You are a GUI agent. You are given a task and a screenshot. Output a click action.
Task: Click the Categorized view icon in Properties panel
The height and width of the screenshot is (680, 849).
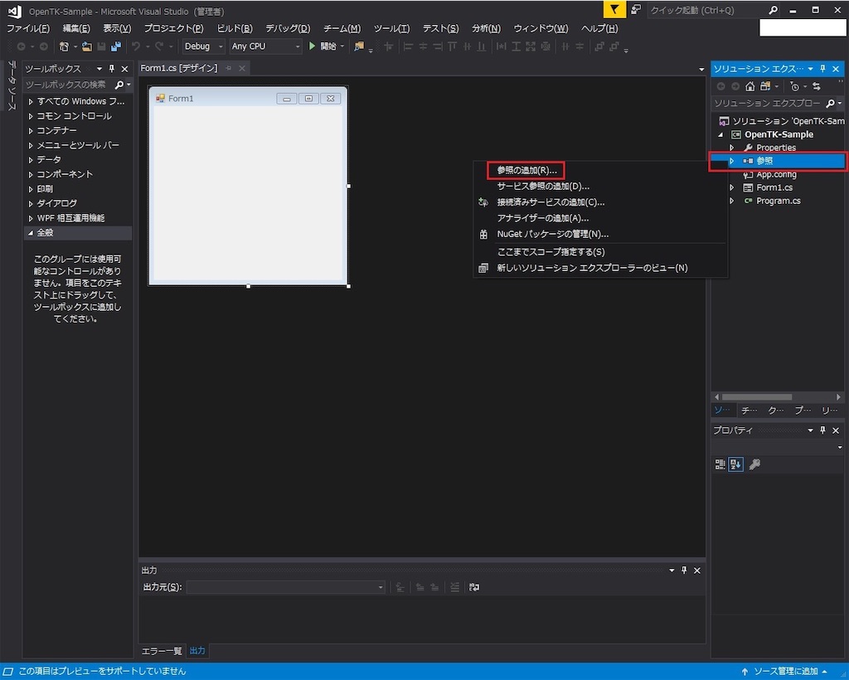click(720, 464)
